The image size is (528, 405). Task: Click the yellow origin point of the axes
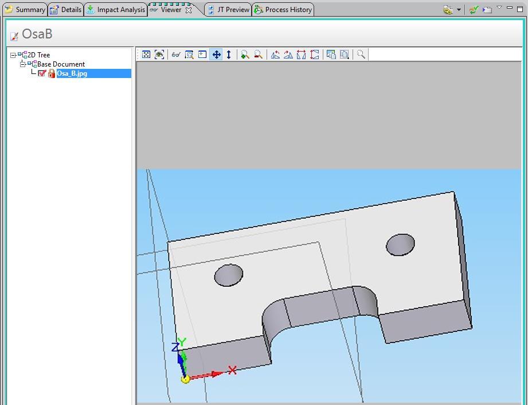[x=185, y=379]
